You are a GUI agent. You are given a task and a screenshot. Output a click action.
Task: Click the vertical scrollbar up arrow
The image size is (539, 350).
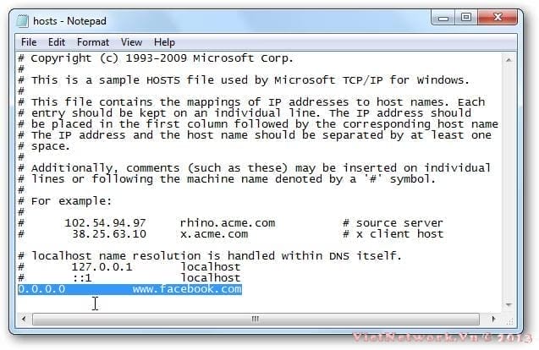(x=509, y=60)
